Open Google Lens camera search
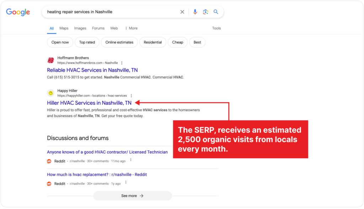This screenshot has height=209, width=364. point(205,12)
